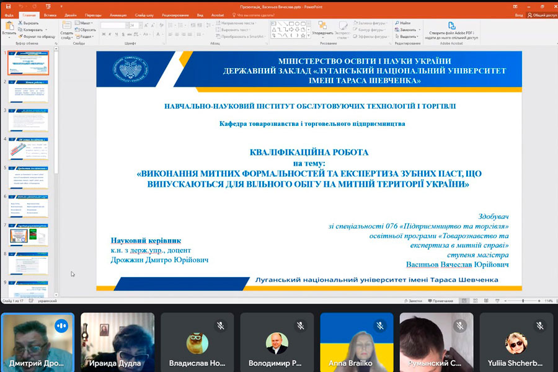This screenshot has height=372, width=558.
Task: Click the muted microphone icon on Yuliia Shcherb's tile
Action: click(x=539, y=325)
